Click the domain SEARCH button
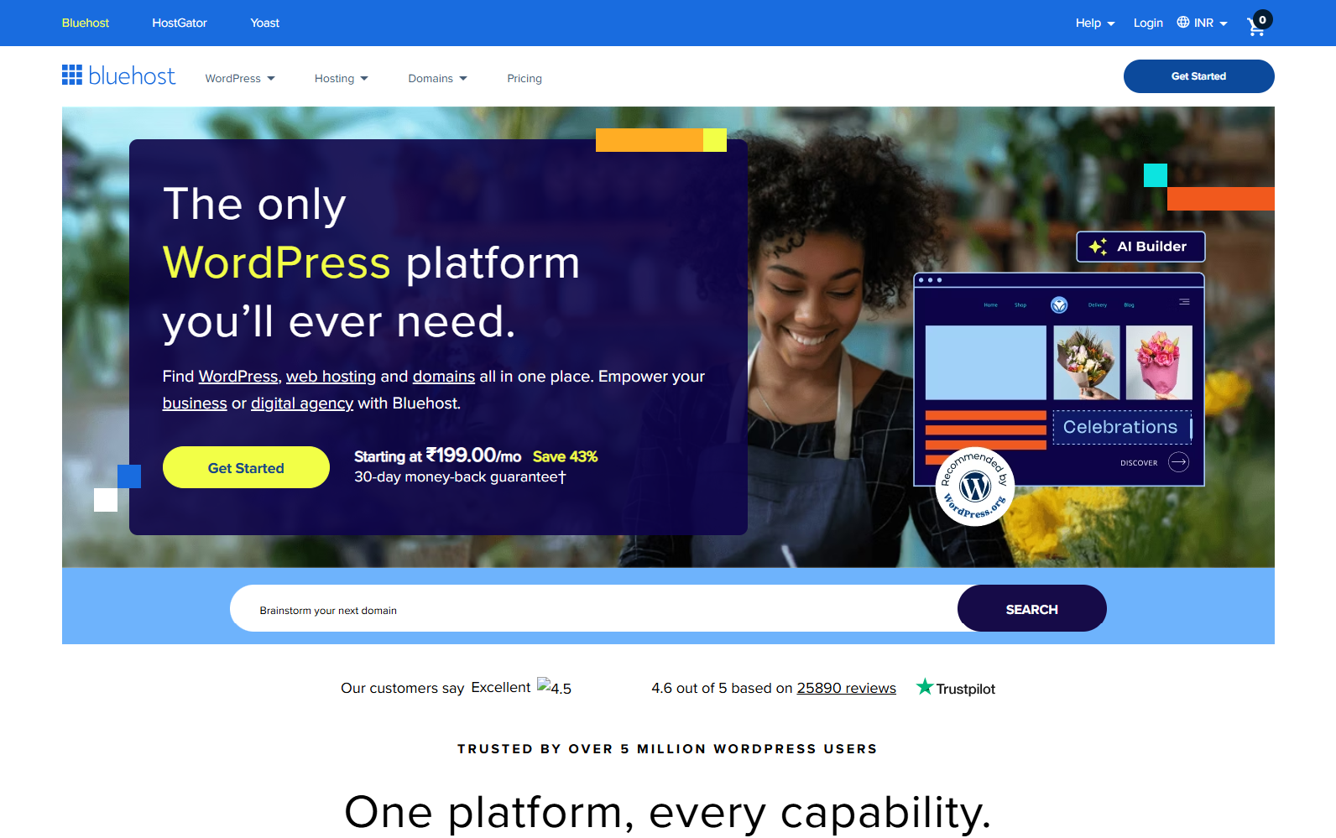 tap(1032, 608)
